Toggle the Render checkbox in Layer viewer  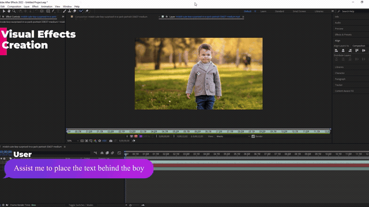(253, 136)
